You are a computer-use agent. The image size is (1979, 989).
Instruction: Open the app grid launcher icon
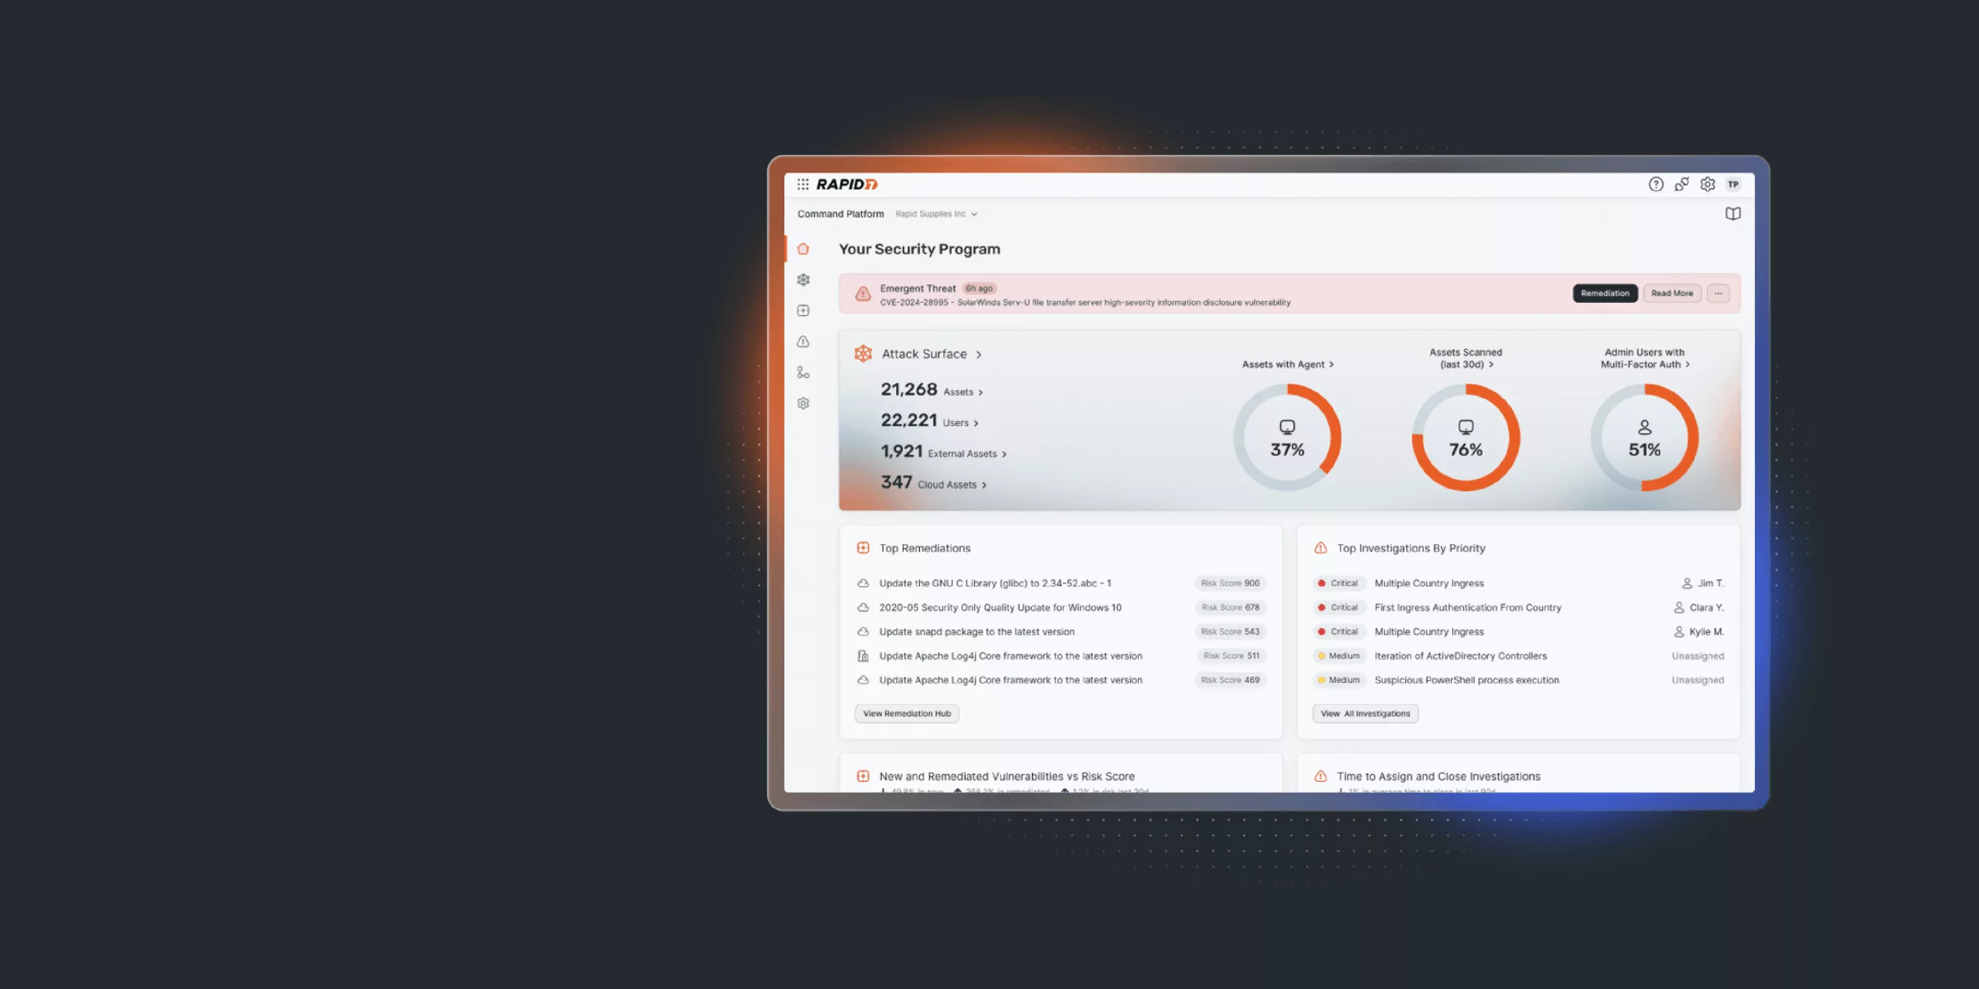tap(802, 184)
